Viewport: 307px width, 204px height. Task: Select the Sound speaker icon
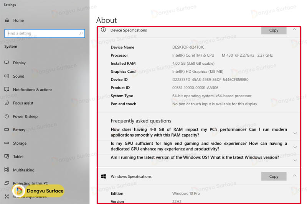pyautogui.click(x=7, y=76)
